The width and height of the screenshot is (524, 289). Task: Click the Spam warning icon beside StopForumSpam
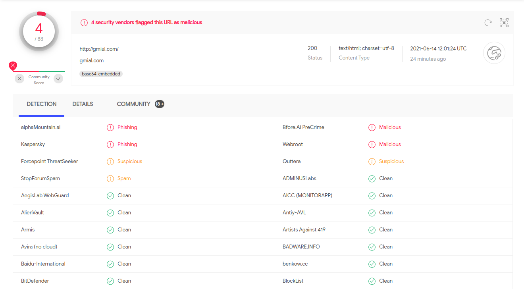click(110, 178)
